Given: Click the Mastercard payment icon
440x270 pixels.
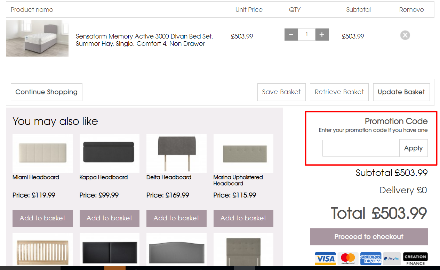Looking at the screenshot, I should (x=348, y=259).
